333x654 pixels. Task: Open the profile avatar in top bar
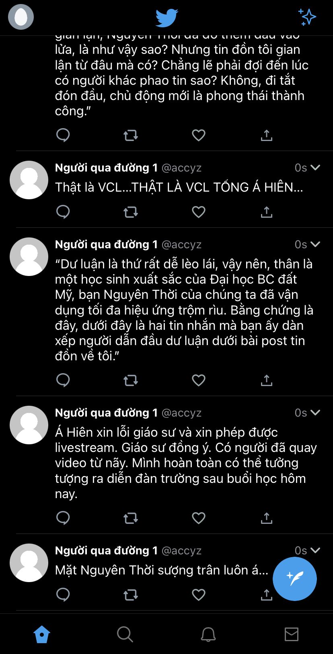(x=21, y=17)
